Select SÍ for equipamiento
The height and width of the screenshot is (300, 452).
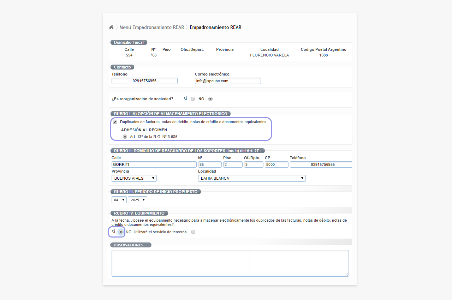(121, 232)
